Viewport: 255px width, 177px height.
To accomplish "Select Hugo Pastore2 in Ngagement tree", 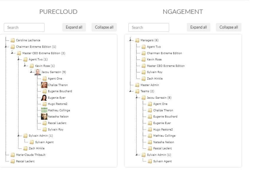I will pyautogui.click(x=163, y=130).
